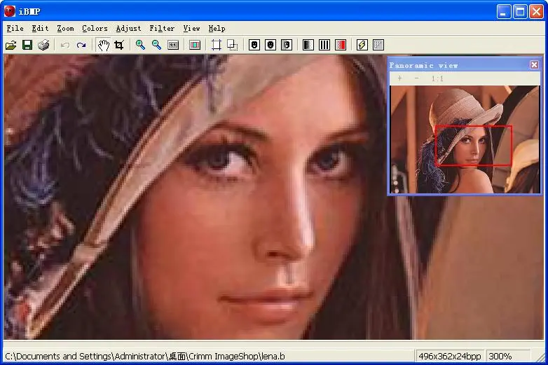Open the Help menu

click(217, 28)
